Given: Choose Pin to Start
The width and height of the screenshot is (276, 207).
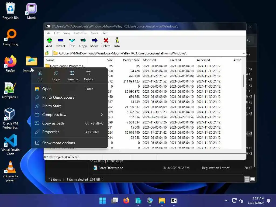Looking at the screenshot, I should click(x=69, y=106).
